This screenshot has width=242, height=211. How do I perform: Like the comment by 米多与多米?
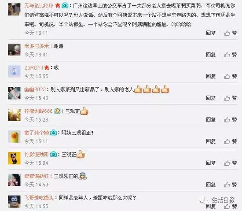[231, 55]
